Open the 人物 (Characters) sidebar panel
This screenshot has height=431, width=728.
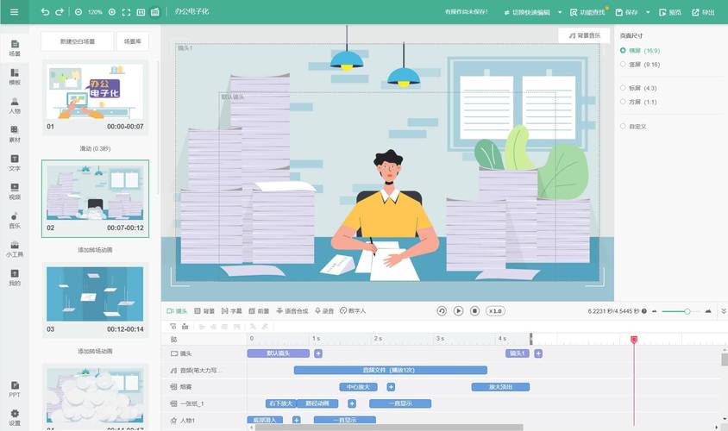pyautogui.click(x=15, y=104)
